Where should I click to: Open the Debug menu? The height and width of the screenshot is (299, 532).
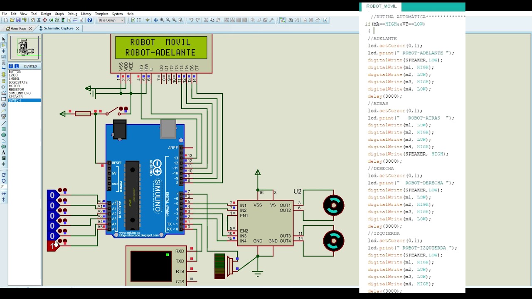point(72,14)
